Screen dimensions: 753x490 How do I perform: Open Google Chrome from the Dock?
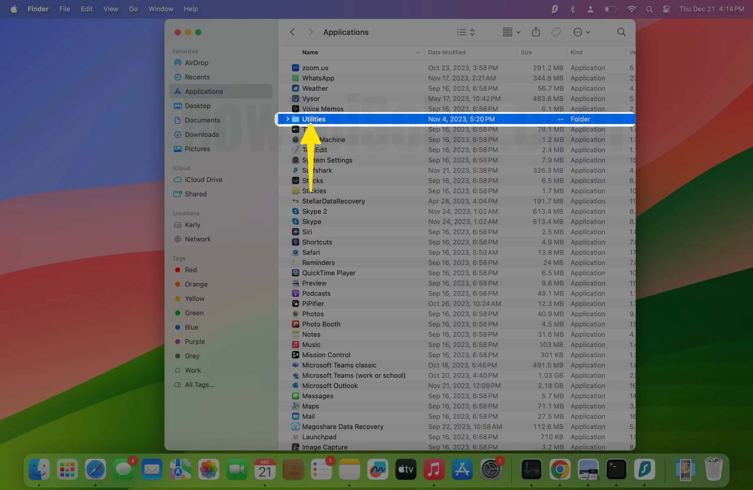[560, 469]
